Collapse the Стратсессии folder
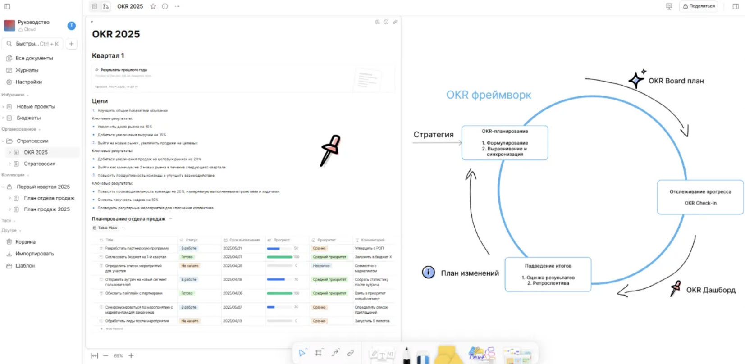Screen dimensions: 745x364 pyautogui.click(x=3, y=141)
